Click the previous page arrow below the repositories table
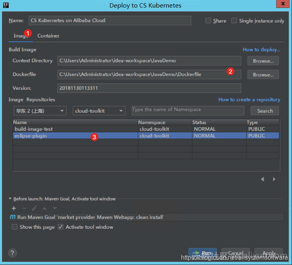This screenshot has height=265, width=292. [262, 179]
